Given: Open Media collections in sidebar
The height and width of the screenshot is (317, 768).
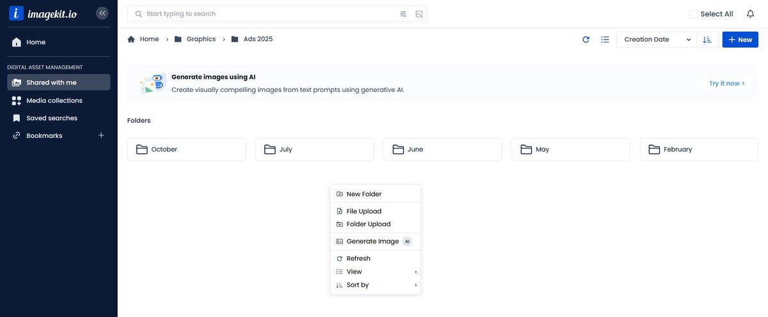Looking at the screenshot, I should pos(59,100).
